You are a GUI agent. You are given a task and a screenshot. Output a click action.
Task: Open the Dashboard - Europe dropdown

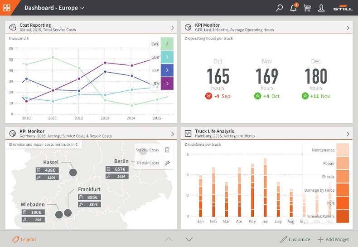[54, 8]
